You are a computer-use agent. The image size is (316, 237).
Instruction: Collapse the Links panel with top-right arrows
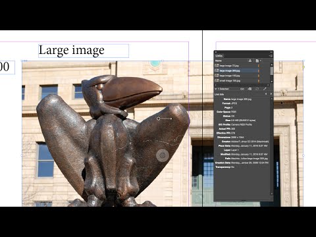pyautogui.click(x=271, y=52)
